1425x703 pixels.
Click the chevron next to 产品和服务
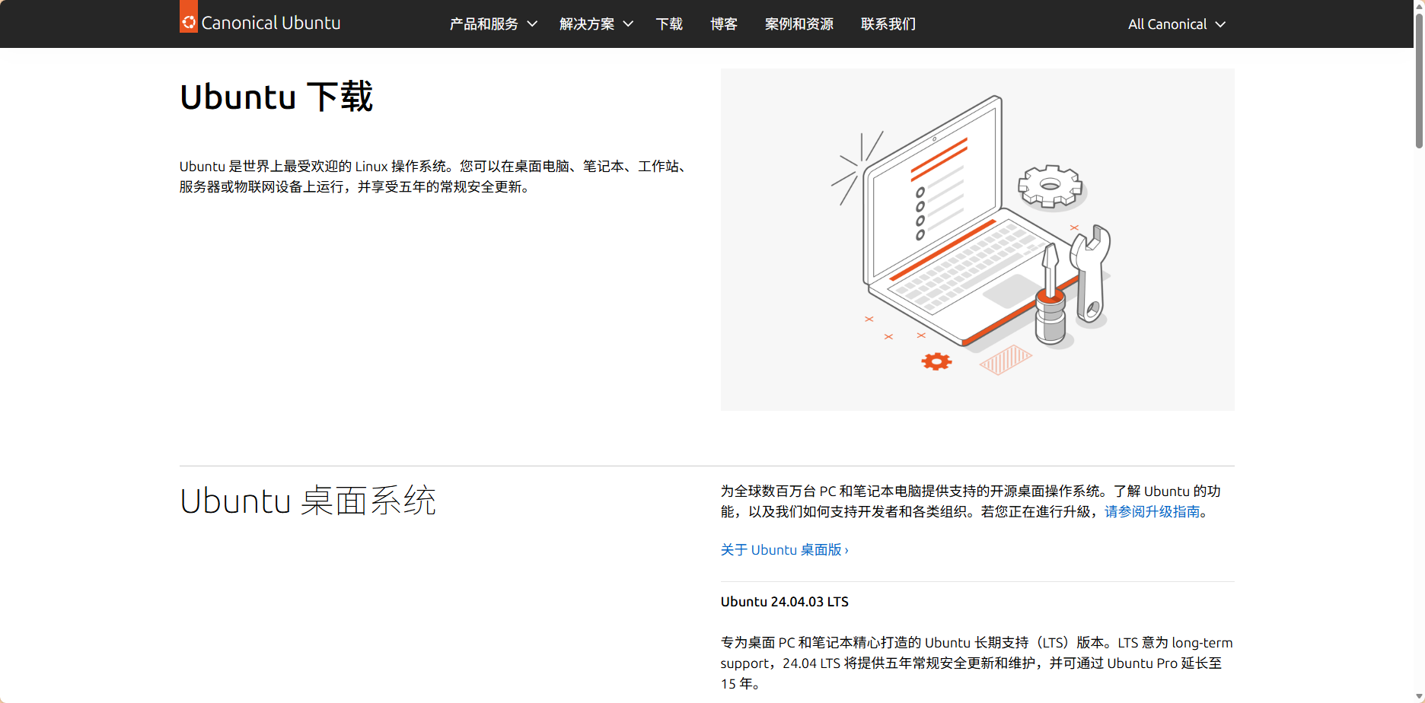[x=532, y=24]
